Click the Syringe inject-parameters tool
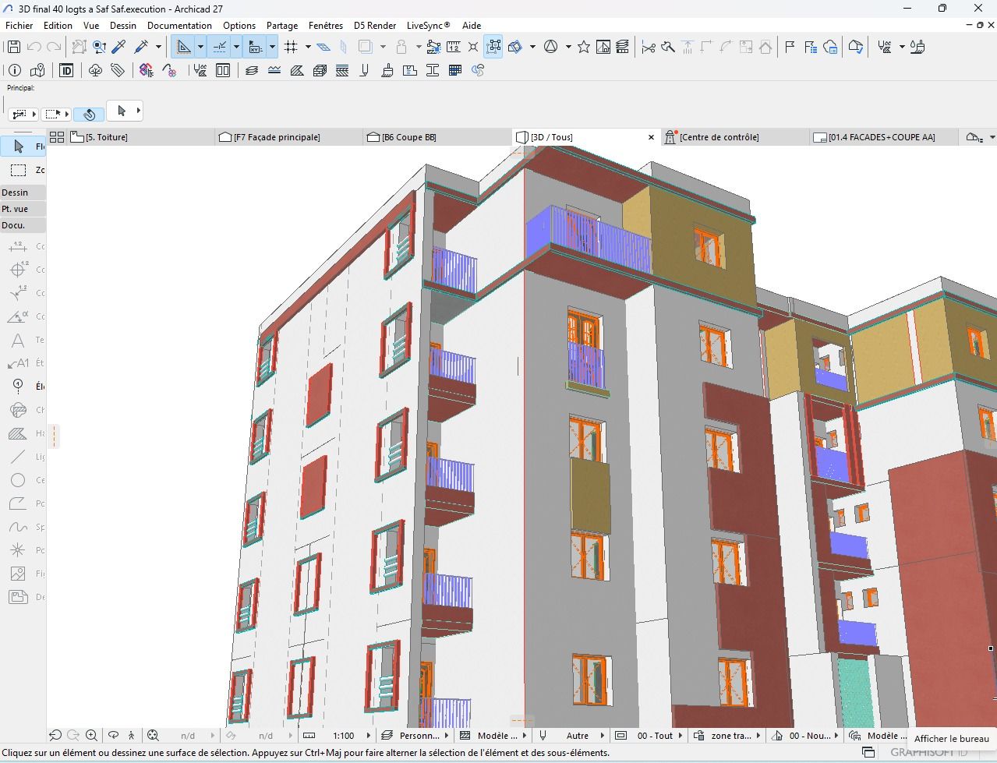The width and height of the screenshot is (997, 763). tap(141, 47)
